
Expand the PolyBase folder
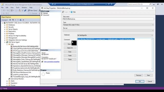[5, 33]
